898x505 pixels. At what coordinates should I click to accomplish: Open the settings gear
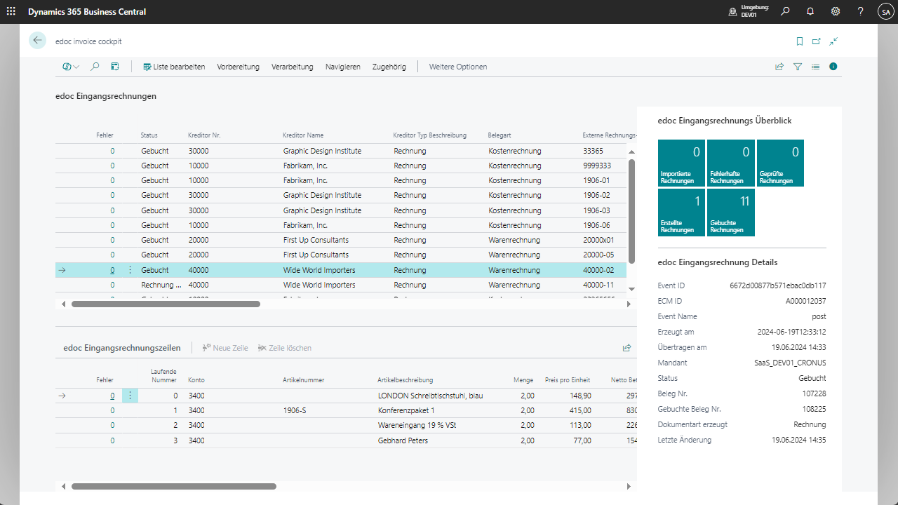836,12
